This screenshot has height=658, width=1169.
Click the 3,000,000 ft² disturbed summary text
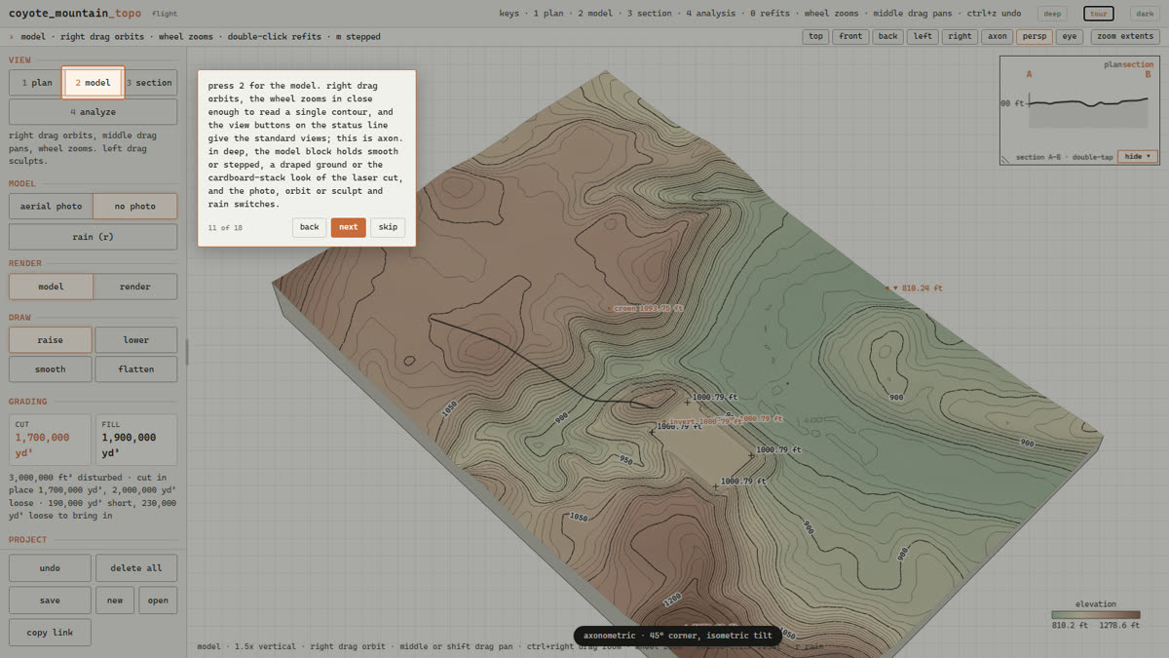(x=93, y=496)
